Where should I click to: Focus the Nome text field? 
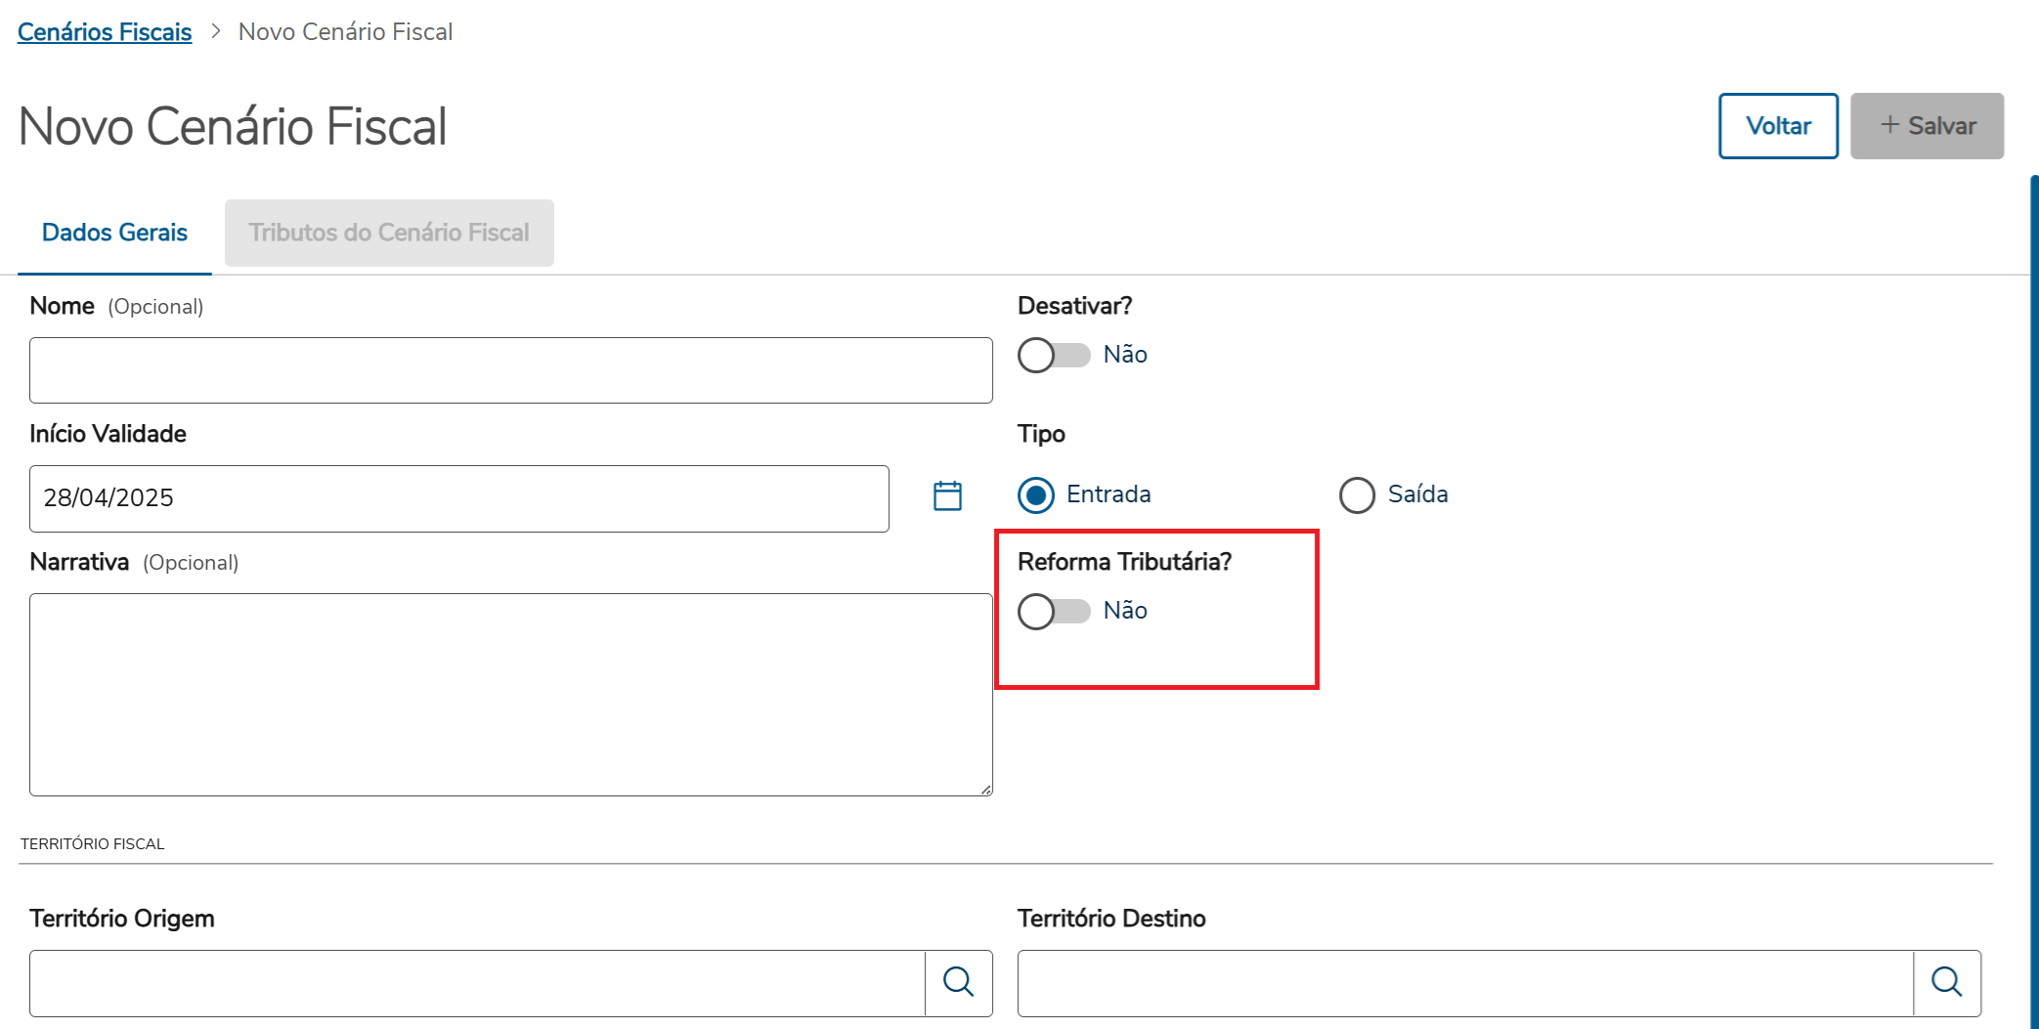pyautogui.click(x=510, y=370)
